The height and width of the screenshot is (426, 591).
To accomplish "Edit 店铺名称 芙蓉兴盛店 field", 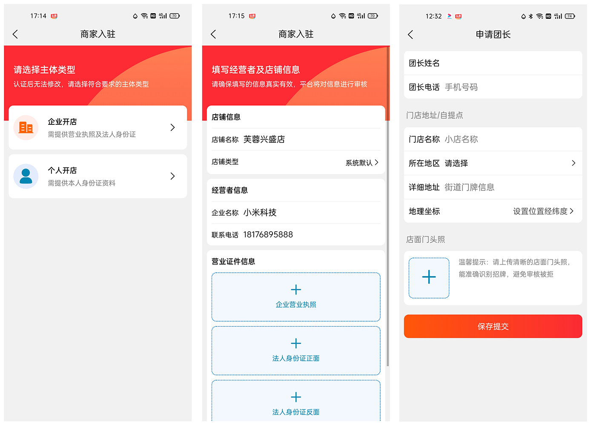I will click(296, 139).
